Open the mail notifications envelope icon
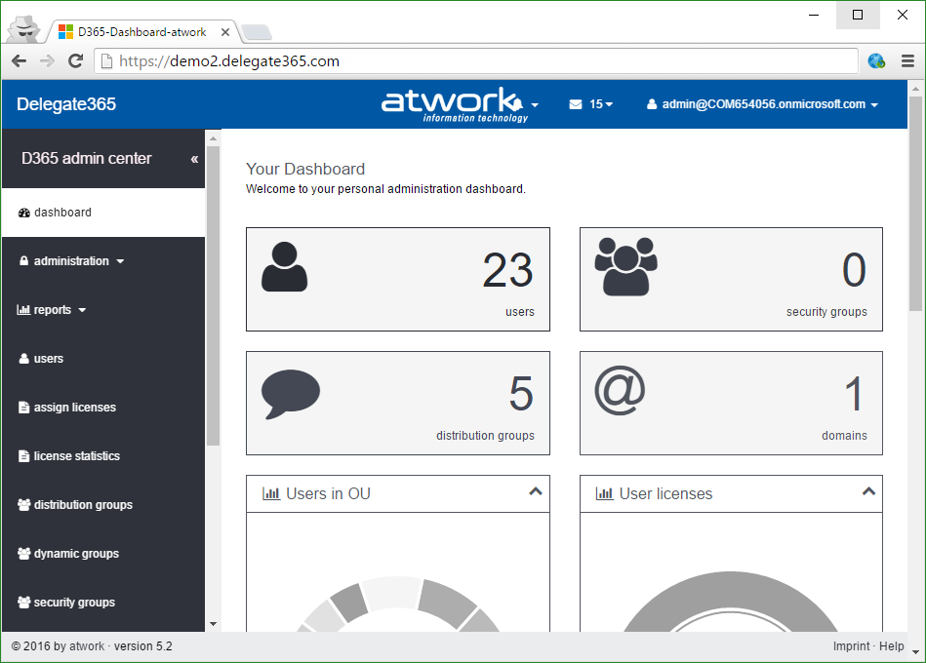This screenshot has height=663, width=926. [x=576, y=104]
